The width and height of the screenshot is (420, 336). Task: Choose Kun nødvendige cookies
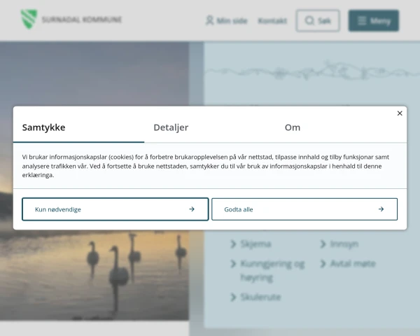(115, 209)
